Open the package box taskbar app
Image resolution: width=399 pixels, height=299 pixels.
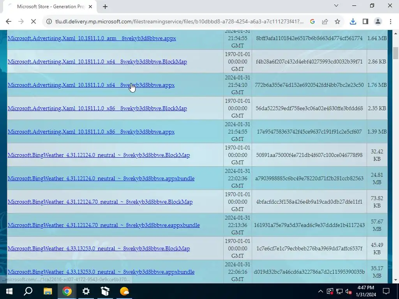105,291
